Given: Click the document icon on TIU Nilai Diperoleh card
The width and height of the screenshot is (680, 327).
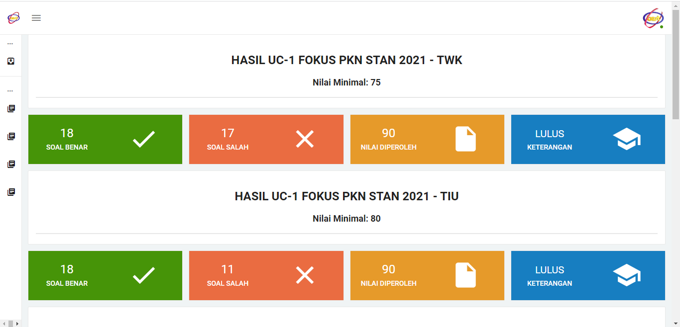Looking at the screenshot, I should (x=465, y=275).
